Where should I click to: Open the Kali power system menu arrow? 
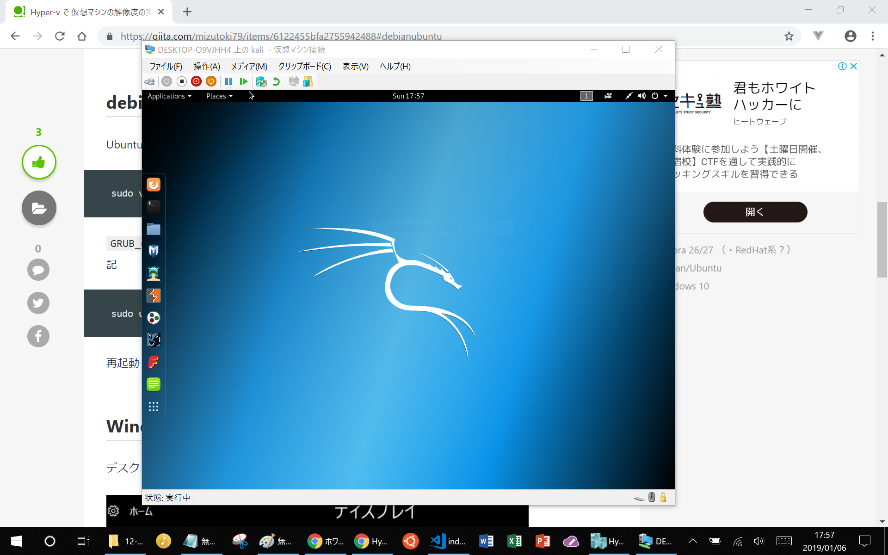tap(666, 96)
